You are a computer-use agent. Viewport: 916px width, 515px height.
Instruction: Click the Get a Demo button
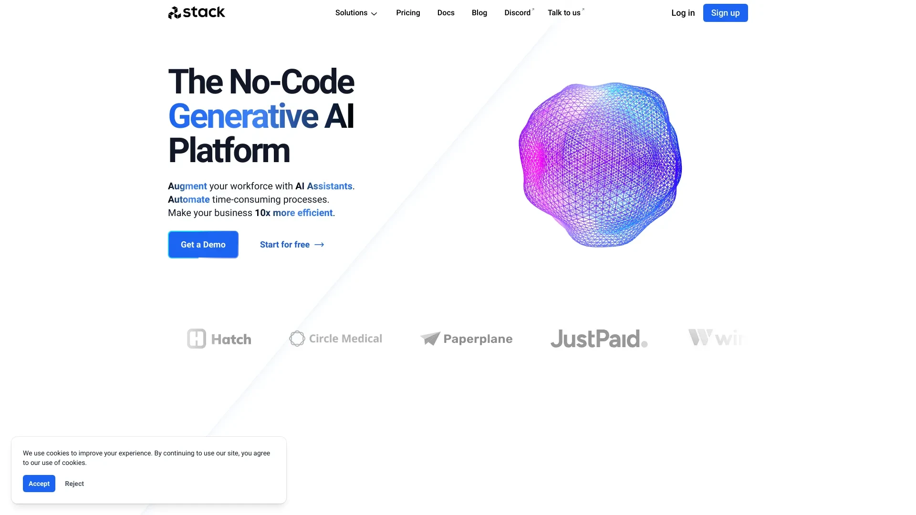pyautogui.click(x=203, y=244)
